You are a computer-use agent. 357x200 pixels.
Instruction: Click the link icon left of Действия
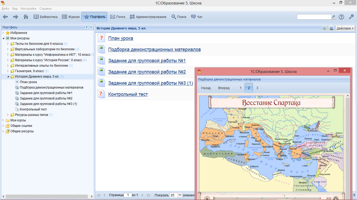coord(331,28)
